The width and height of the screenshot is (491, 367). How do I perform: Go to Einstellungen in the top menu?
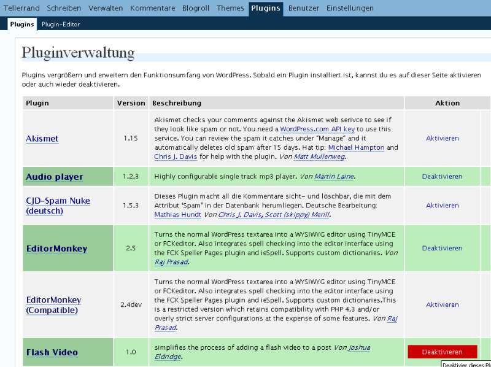pos(350,8)
